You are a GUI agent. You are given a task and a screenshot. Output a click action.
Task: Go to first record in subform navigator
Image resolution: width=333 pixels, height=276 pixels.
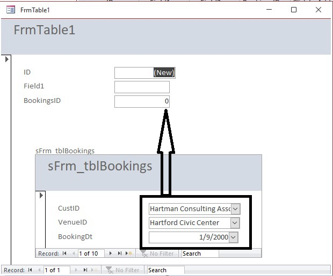click(x=64, y=253)
